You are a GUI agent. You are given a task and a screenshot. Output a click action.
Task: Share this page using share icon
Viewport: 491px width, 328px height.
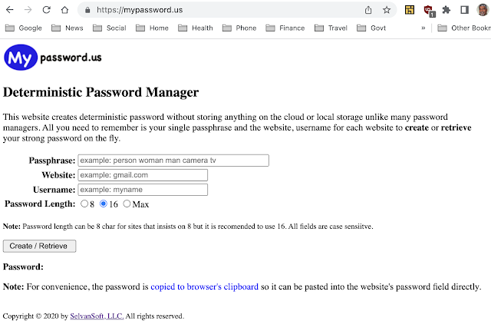(368, 10)
